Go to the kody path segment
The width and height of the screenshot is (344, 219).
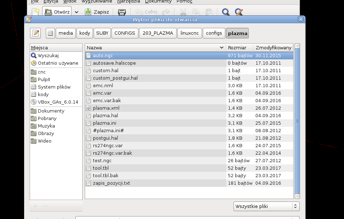click(85, 33)
